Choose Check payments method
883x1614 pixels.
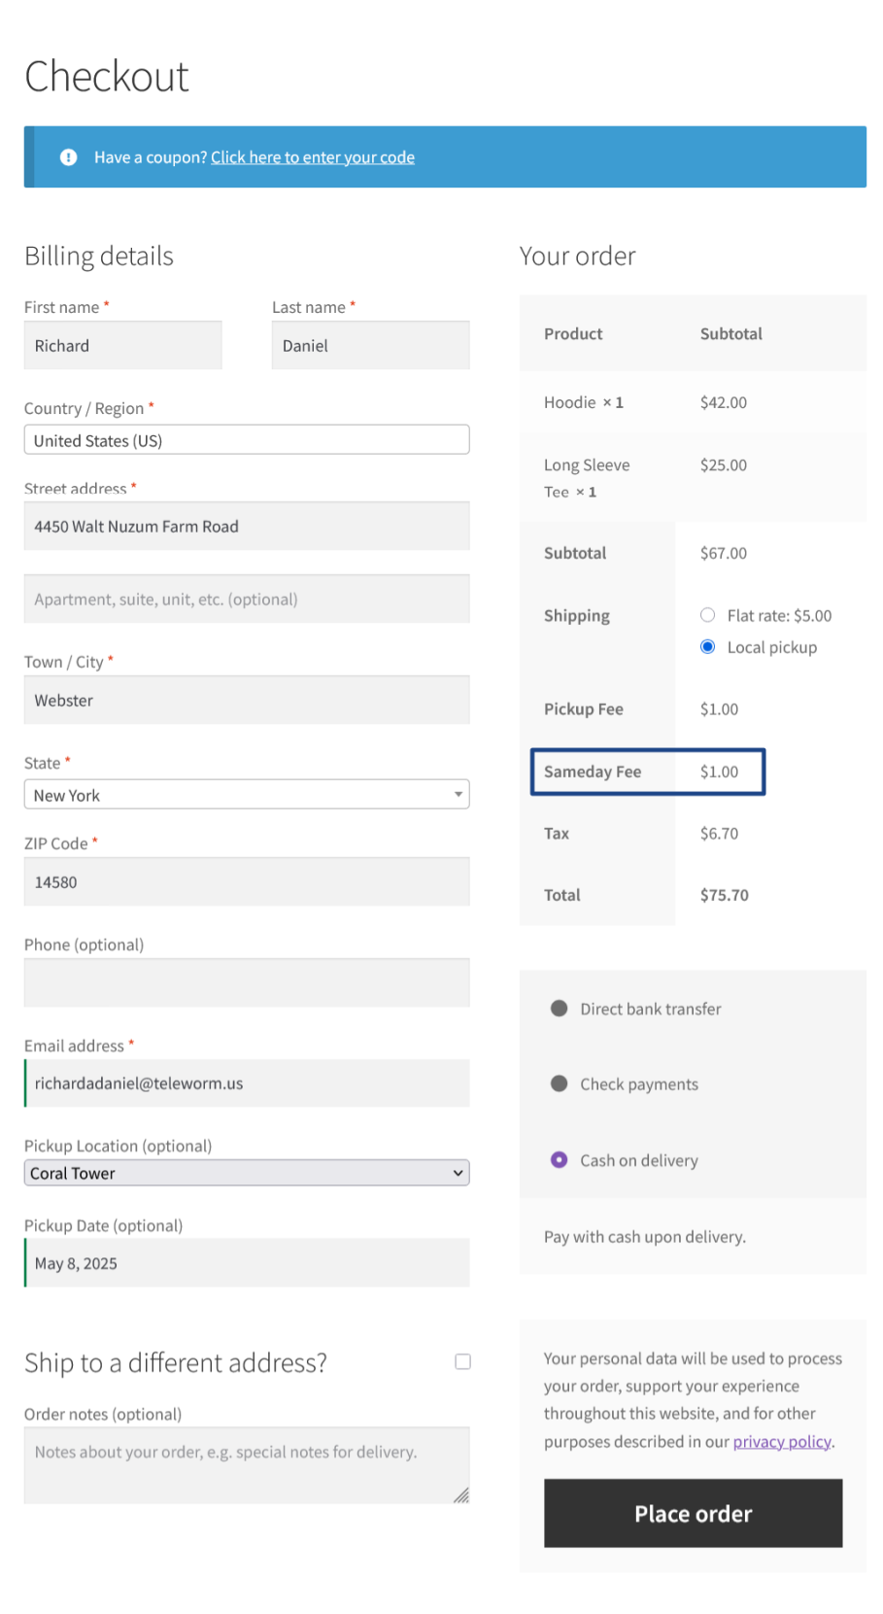559,1083
